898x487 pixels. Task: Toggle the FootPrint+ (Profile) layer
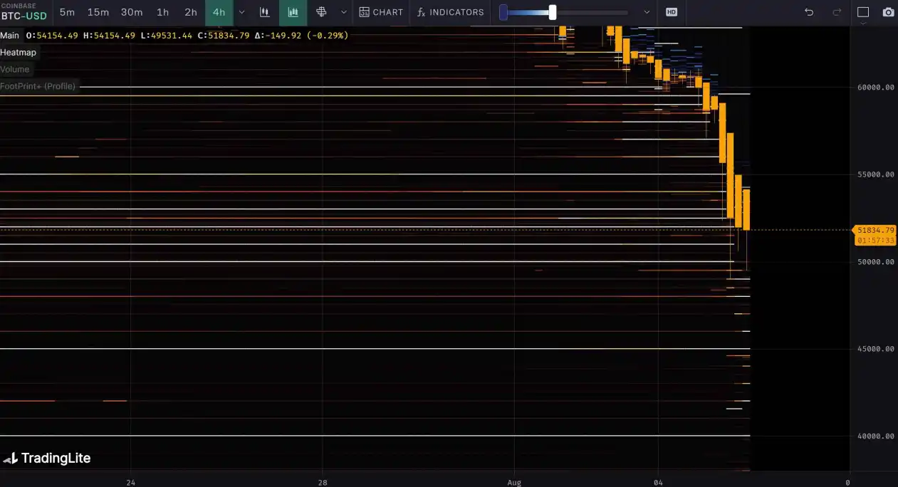pyautogui.click(x=38, y=86)
